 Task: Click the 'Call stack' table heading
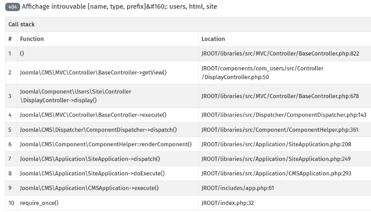pyautogui.click(x=21, y=25)
